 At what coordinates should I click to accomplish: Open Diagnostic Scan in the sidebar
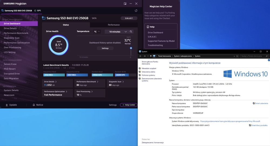click(12, 38)
